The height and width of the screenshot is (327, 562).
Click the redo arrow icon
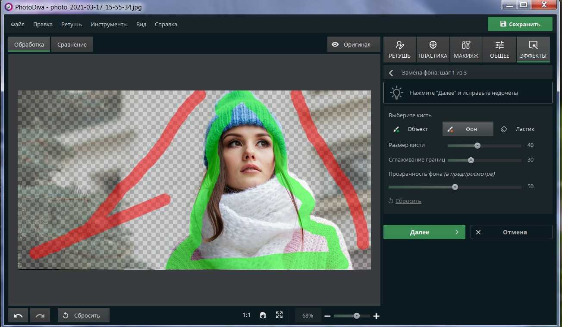pos(40,315)
